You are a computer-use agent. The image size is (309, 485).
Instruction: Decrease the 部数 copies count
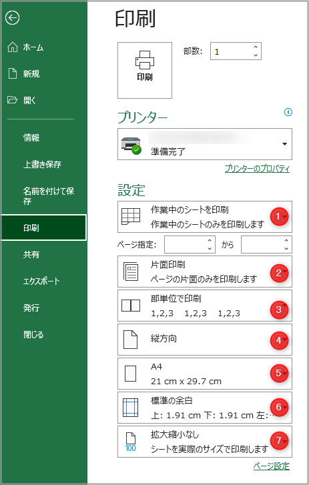[x=256, y=55]
